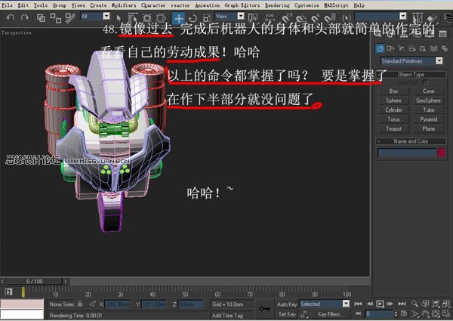This screenshot has width=453, height=321.
Task: Open the Align tool in toolbar
Action: 432,18
